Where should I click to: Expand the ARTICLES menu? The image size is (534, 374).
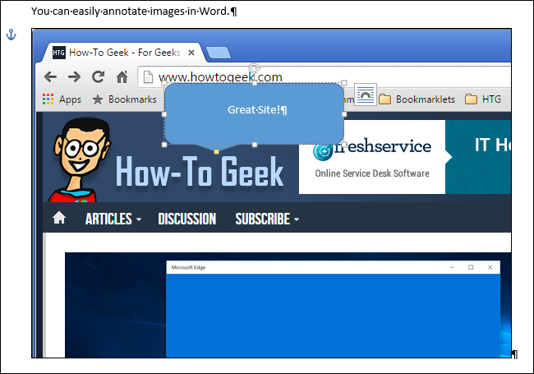coord(113,219)
